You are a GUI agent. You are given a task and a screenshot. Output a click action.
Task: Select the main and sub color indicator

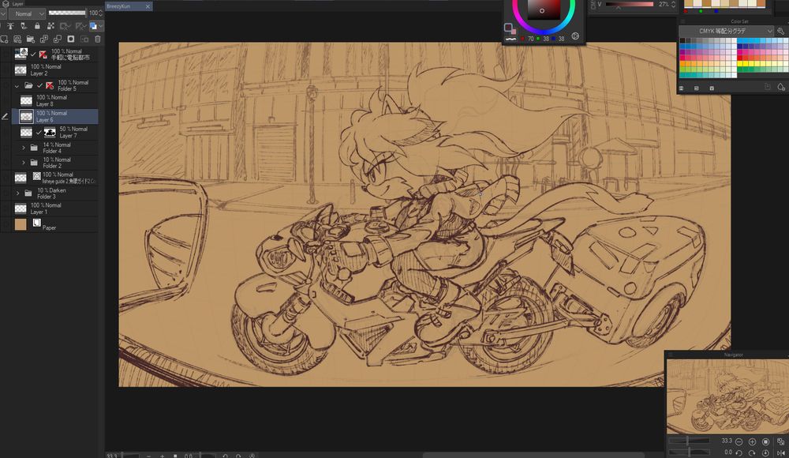tap(510, 28)
